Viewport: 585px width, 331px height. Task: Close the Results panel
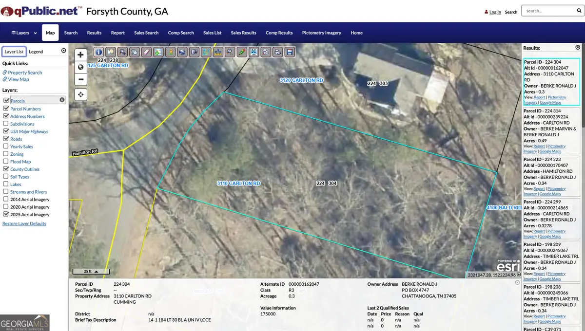[578, 48]
